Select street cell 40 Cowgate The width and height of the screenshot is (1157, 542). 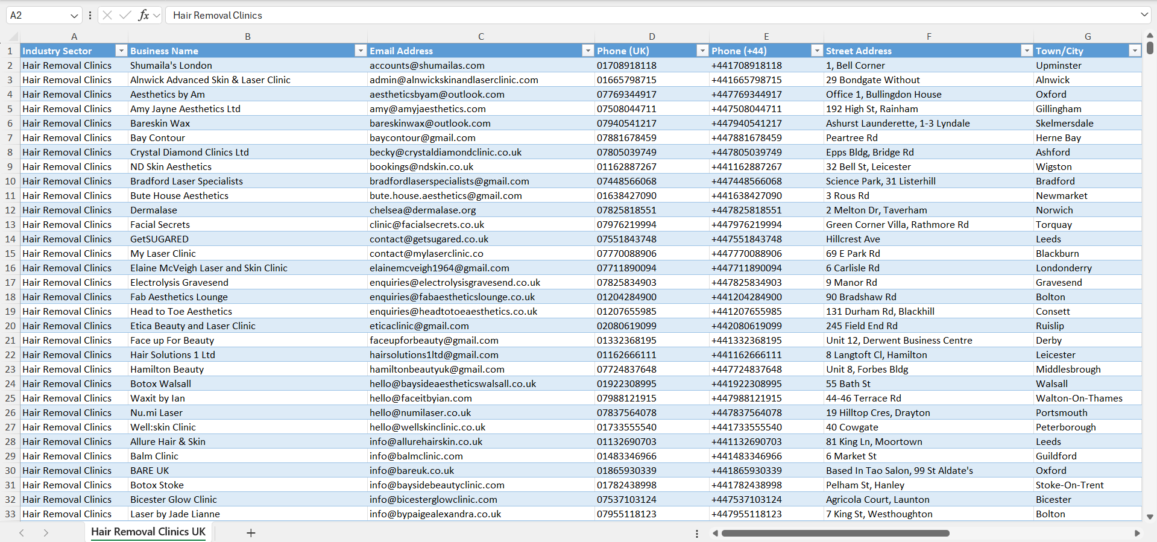928,427
